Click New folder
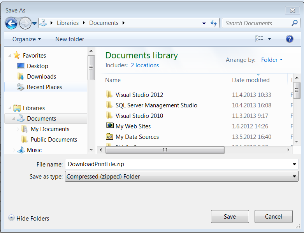Image resolution: width=304 pixels, height=233 pixels. pyautogui.click(x=70, y=39)
